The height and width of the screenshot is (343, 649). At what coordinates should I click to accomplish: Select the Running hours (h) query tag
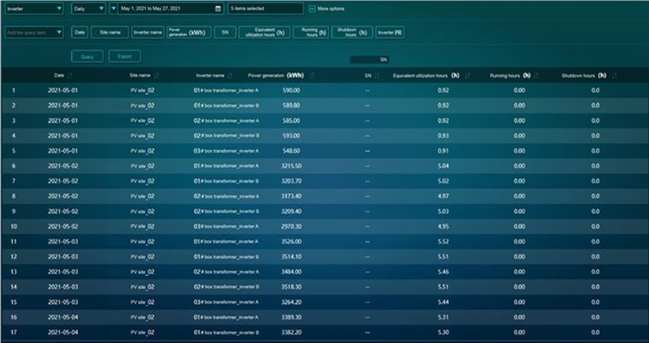coord(311,33)
